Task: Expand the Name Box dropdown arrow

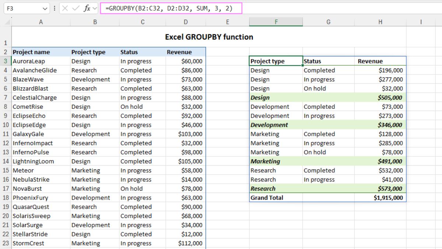Action: coord(45,8)
